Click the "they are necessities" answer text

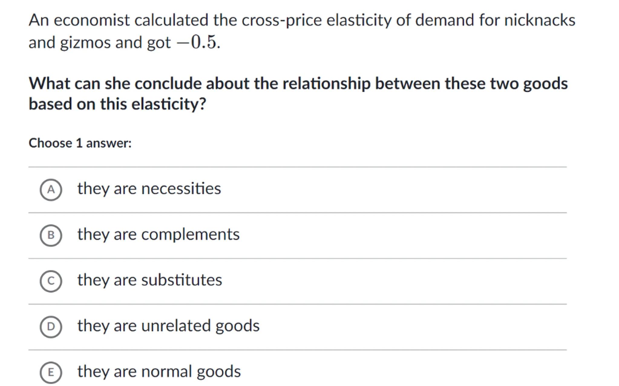click(x=149, y=189)
